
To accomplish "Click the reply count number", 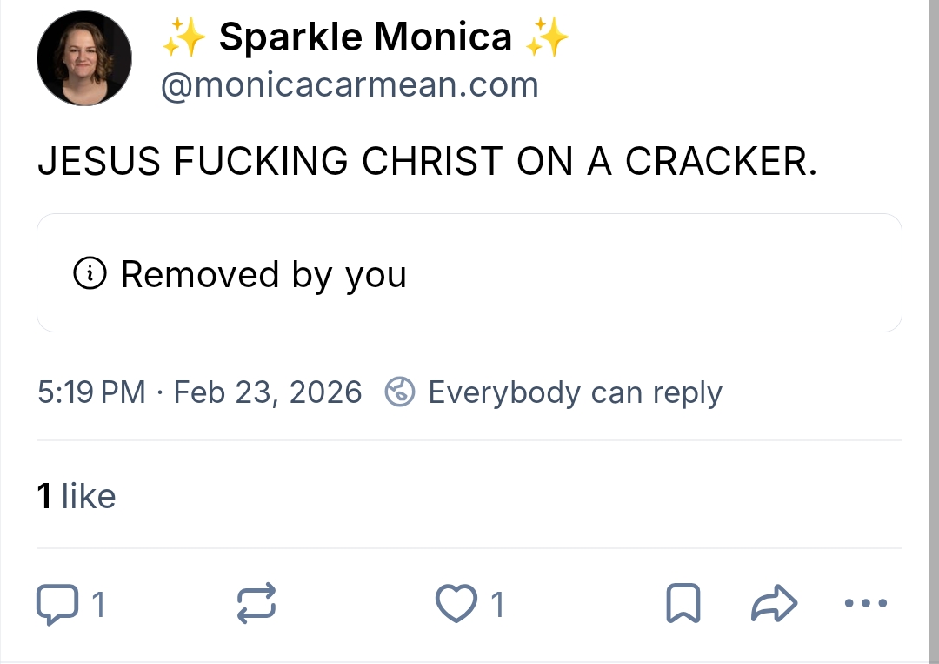I will tap(98, 604).
